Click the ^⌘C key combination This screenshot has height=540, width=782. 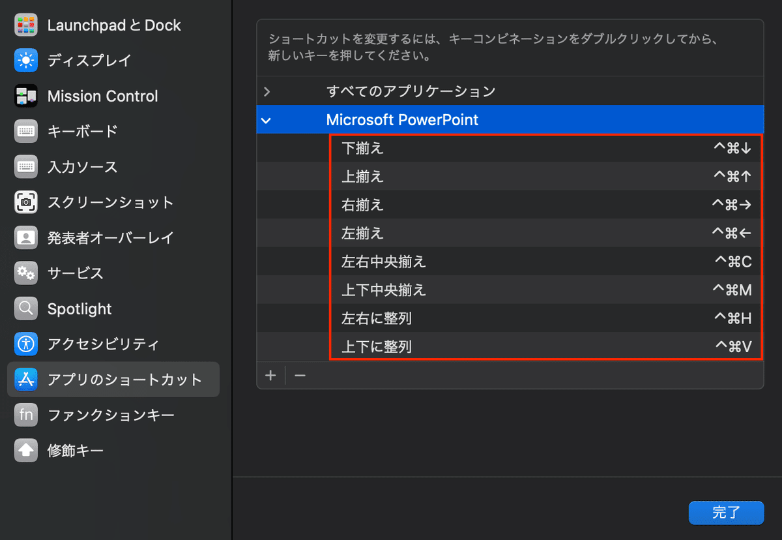(x=733, y=262)
